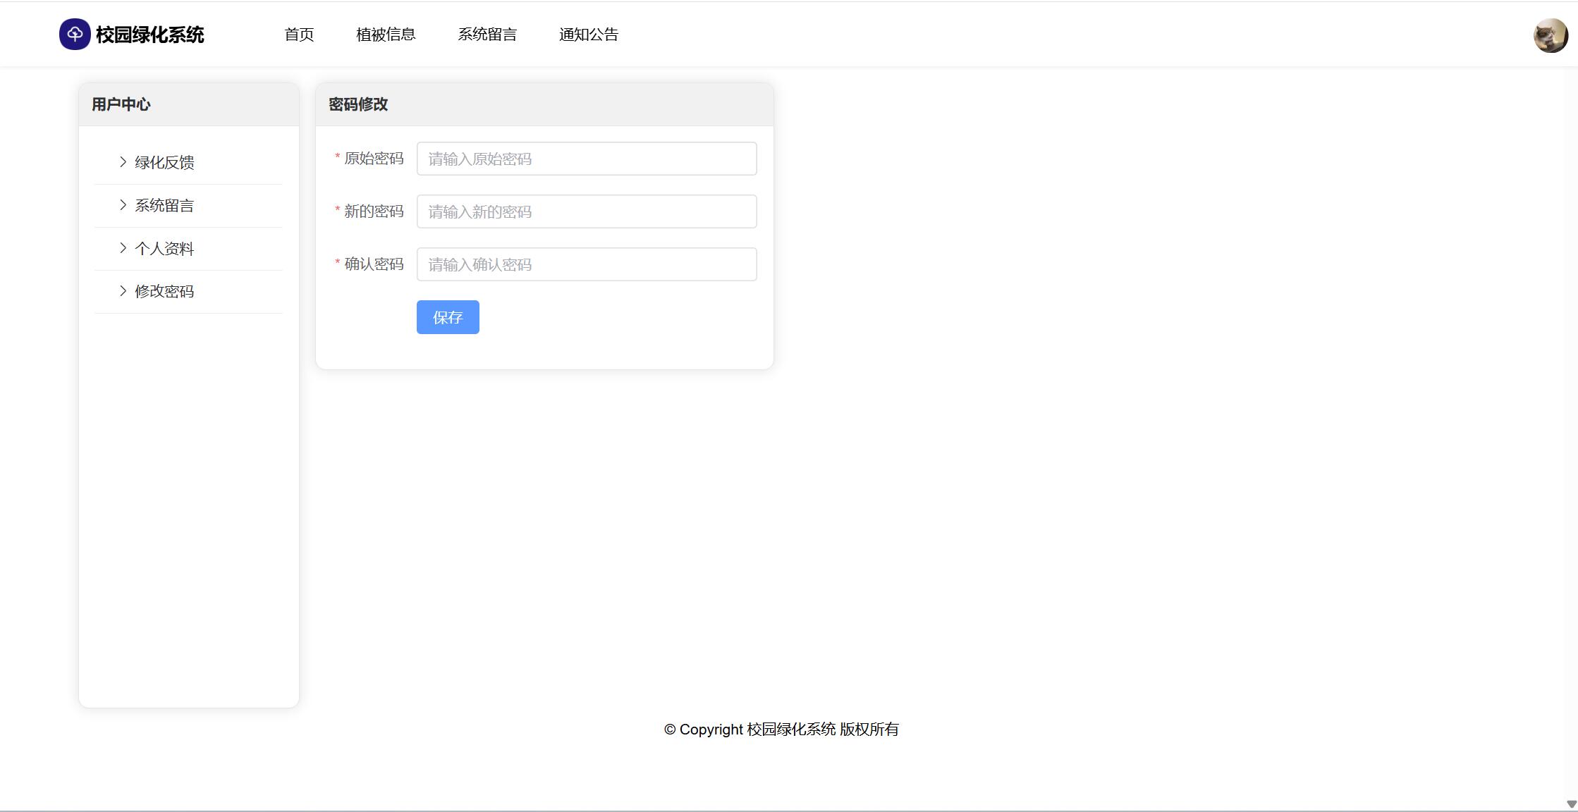Click the campus greening system logo icon
The image size is (1578, 812).
pos(75,34)
